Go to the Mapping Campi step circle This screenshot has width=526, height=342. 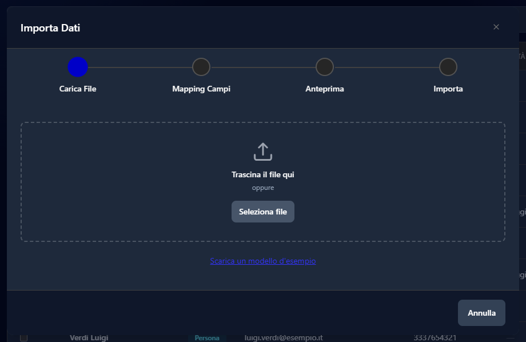(x=201, y=67)
